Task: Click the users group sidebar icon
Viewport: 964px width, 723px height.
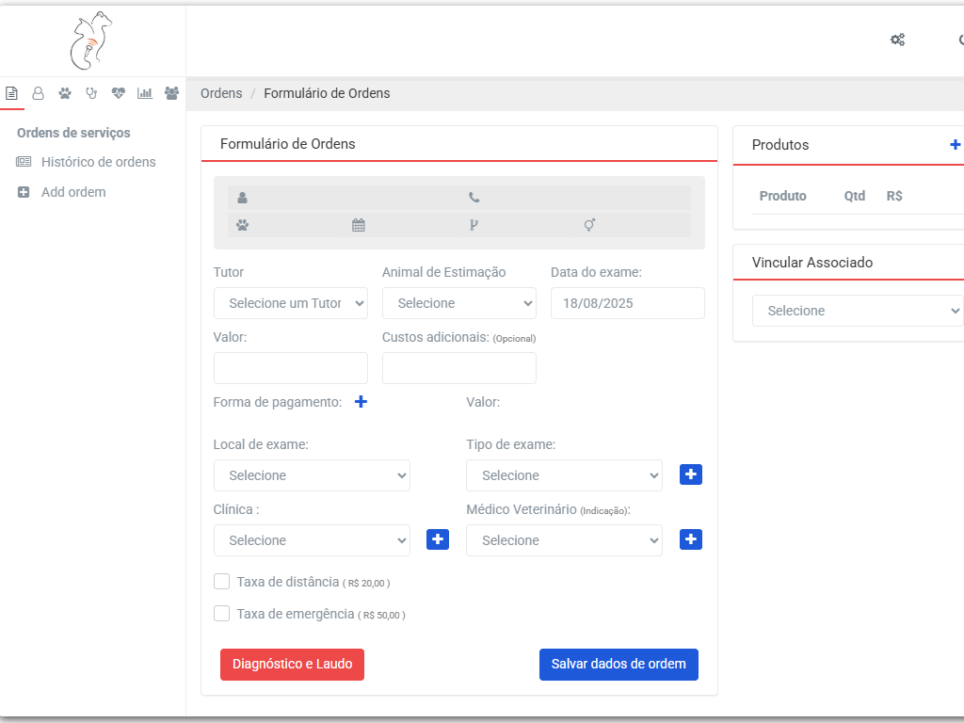Action: pyautogui.click(x=171, y=93)
